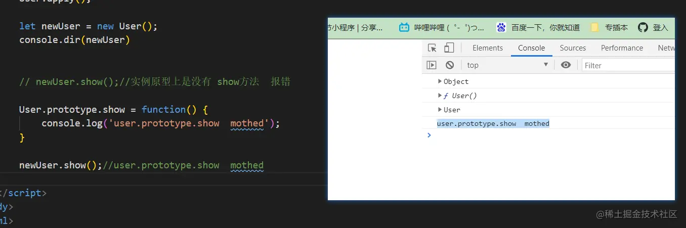Switch to the Elements tab

(488, 48)
